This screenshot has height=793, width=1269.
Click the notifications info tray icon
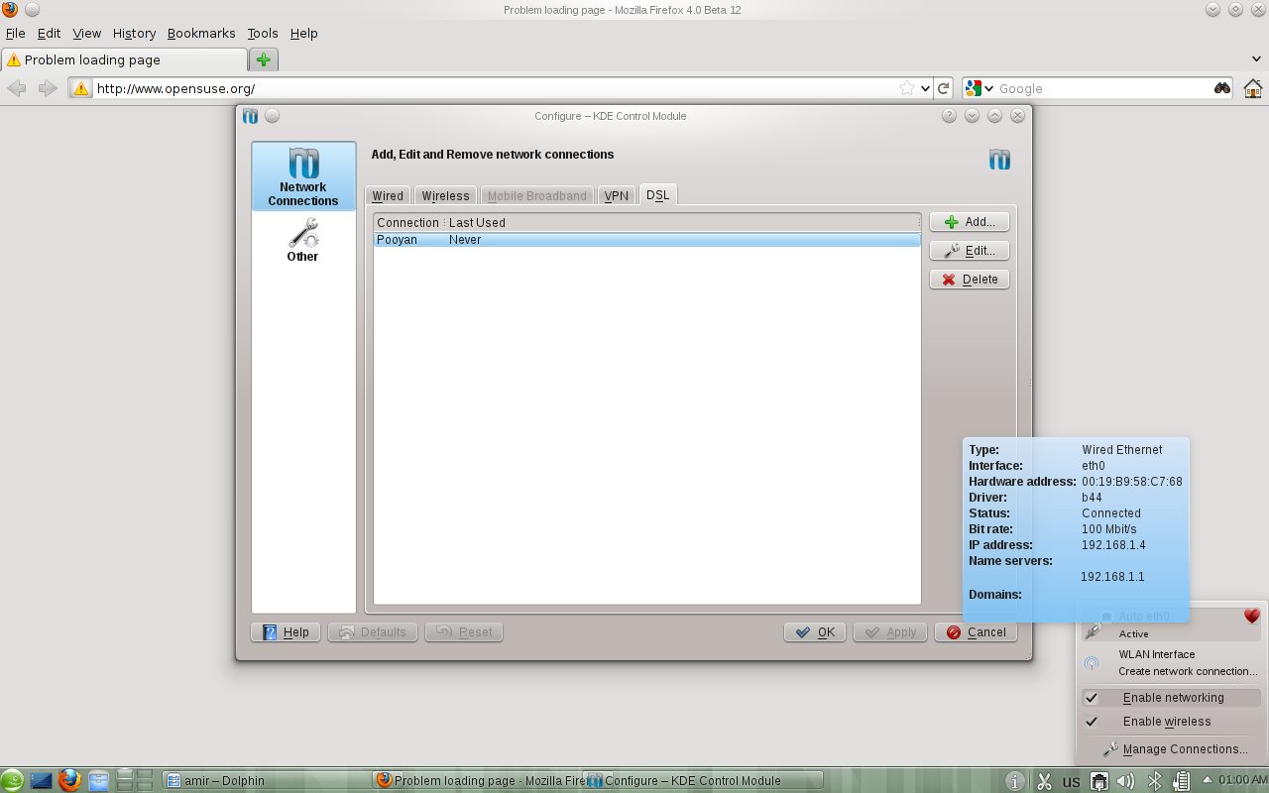click(1014, 781)
